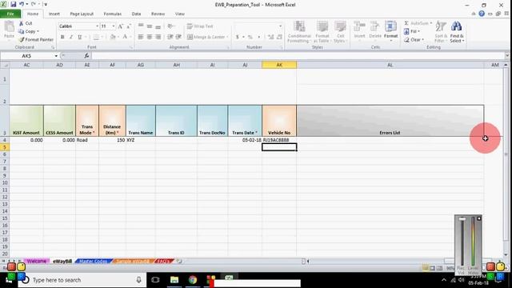Select column header AL
The image size is (512, 288).
[x=390, y=65]
